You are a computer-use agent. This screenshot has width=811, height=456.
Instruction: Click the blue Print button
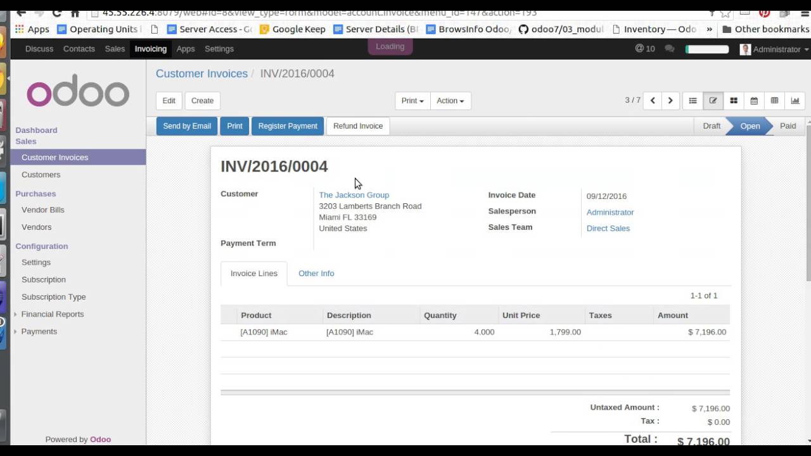234,126
